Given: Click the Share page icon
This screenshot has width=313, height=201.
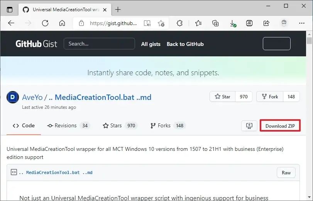Looking at the screenshot, I should 266,23.
